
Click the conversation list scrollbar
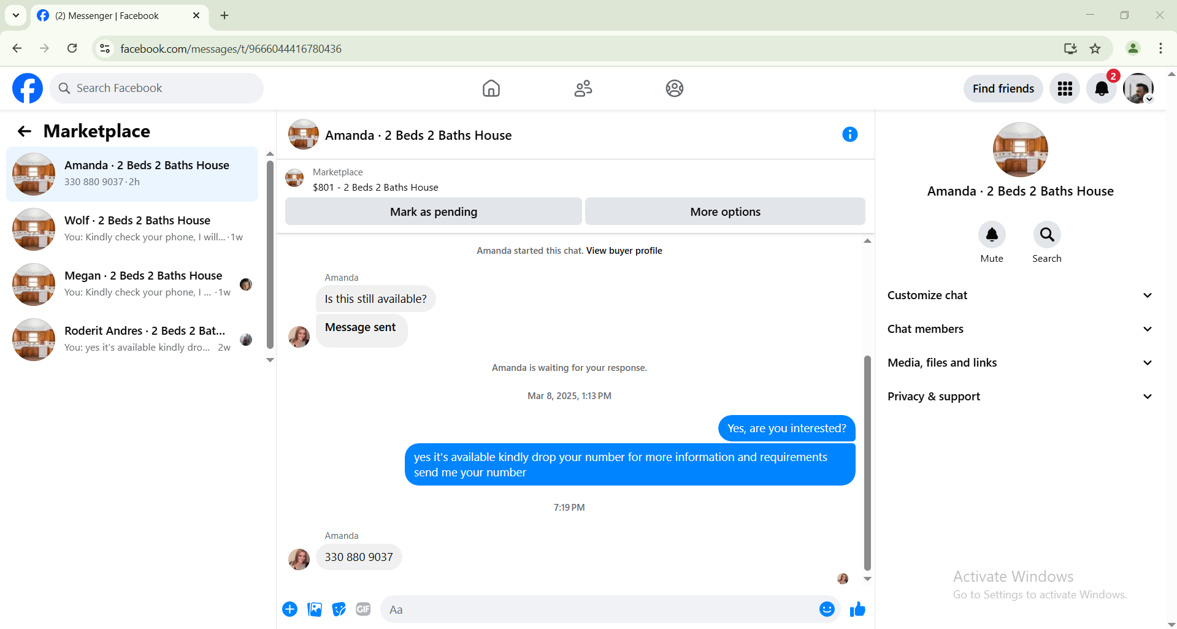(270, 254)
